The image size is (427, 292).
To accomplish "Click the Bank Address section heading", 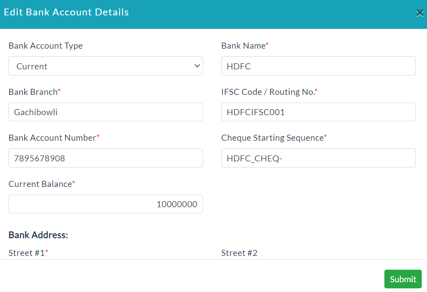I will [38, 235].
